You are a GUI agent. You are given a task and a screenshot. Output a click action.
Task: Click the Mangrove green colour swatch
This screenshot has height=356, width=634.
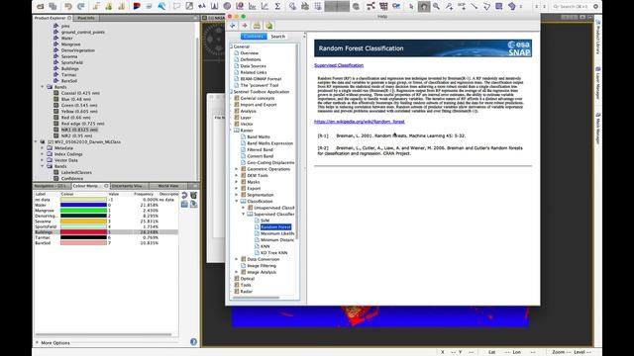coord(83,211)
